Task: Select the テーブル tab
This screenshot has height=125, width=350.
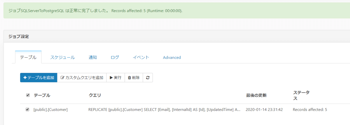Action: point(28,57)
